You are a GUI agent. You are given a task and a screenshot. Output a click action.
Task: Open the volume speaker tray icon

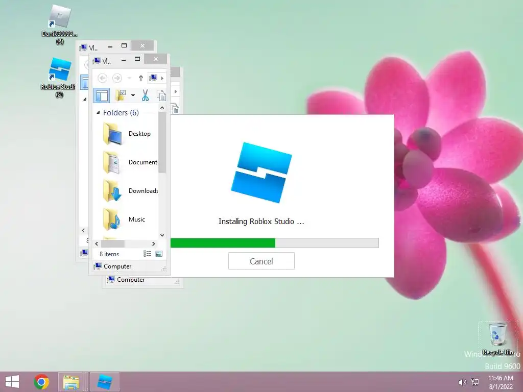pos(462,382)
